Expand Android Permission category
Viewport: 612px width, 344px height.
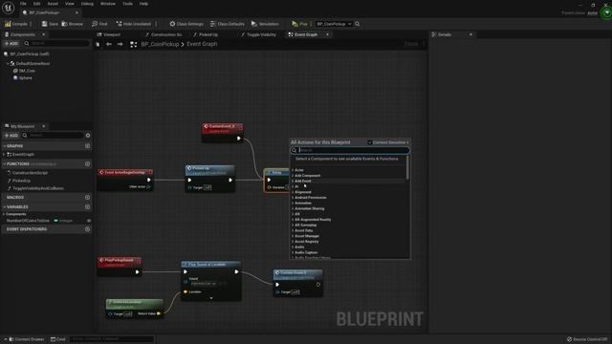point(293,198)
